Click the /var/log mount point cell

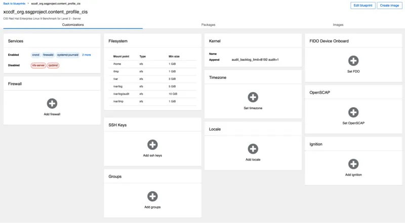[118, 86]
